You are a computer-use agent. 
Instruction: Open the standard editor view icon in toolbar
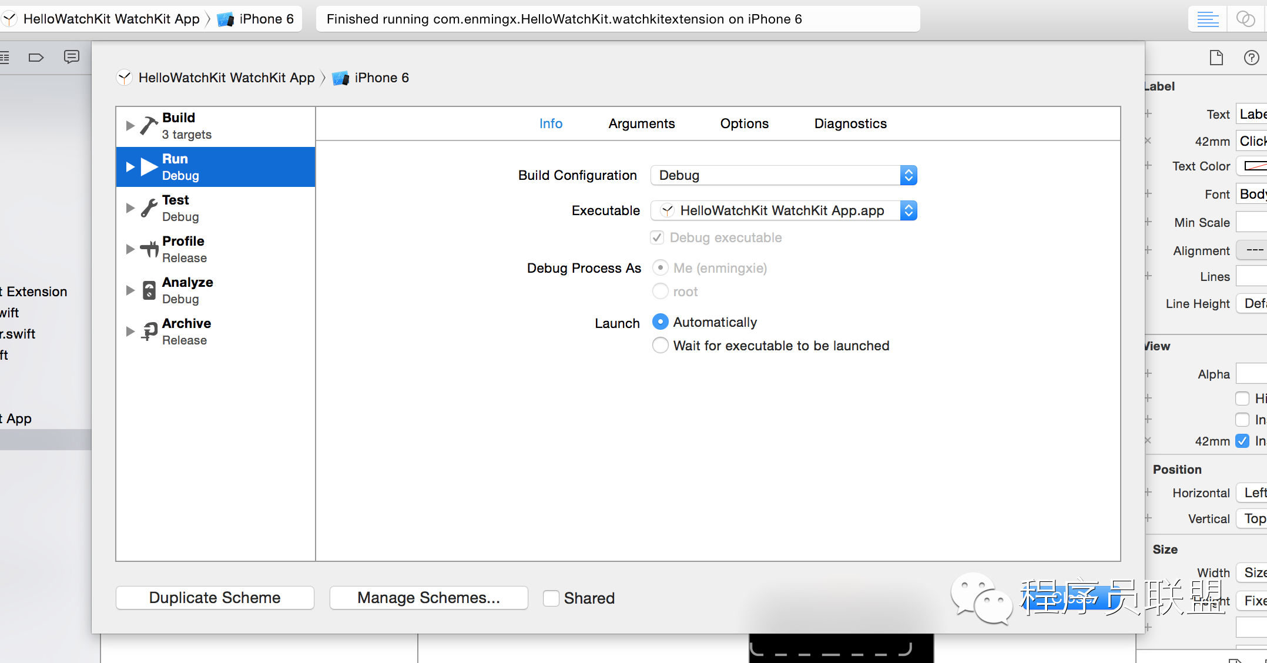1208,19
